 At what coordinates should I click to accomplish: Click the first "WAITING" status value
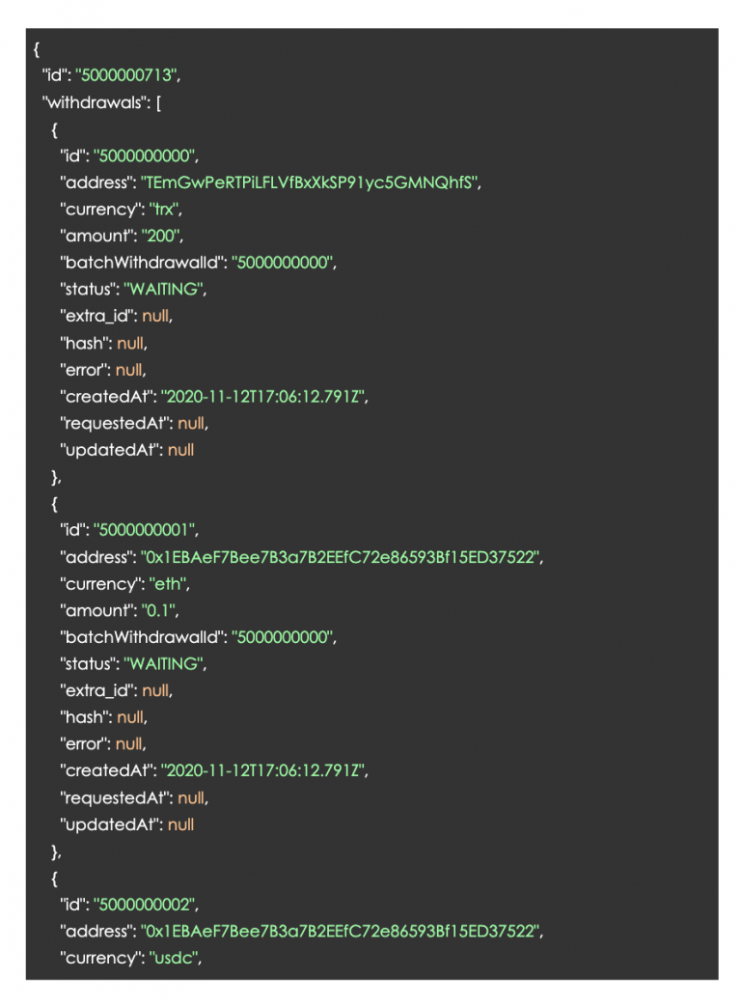164,290
